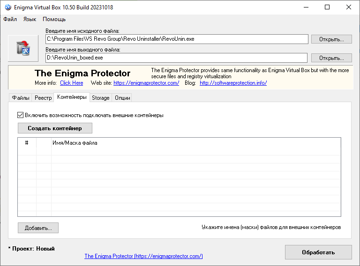Click the Revo Uninstaller application icon button
Viewport: 360px width, 266px height.
[23, 48]
